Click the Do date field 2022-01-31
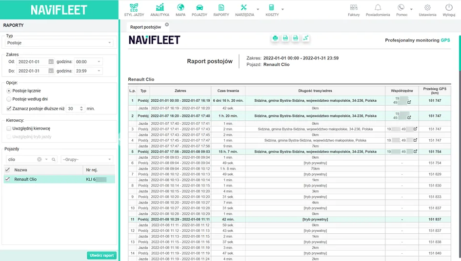461x261 pixels. pos(32,71)
